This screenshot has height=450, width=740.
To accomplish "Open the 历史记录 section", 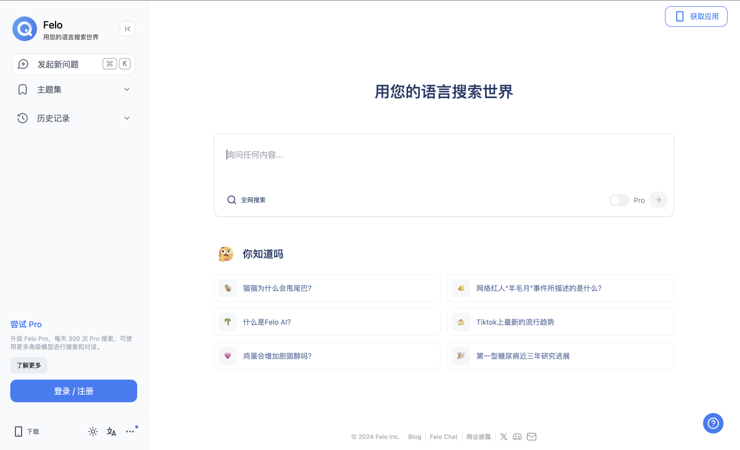I will 73,118.
